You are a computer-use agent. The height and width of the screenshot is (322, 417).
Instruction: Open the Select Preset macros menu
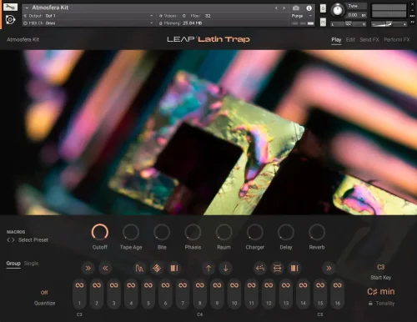(x=33, y=240)
